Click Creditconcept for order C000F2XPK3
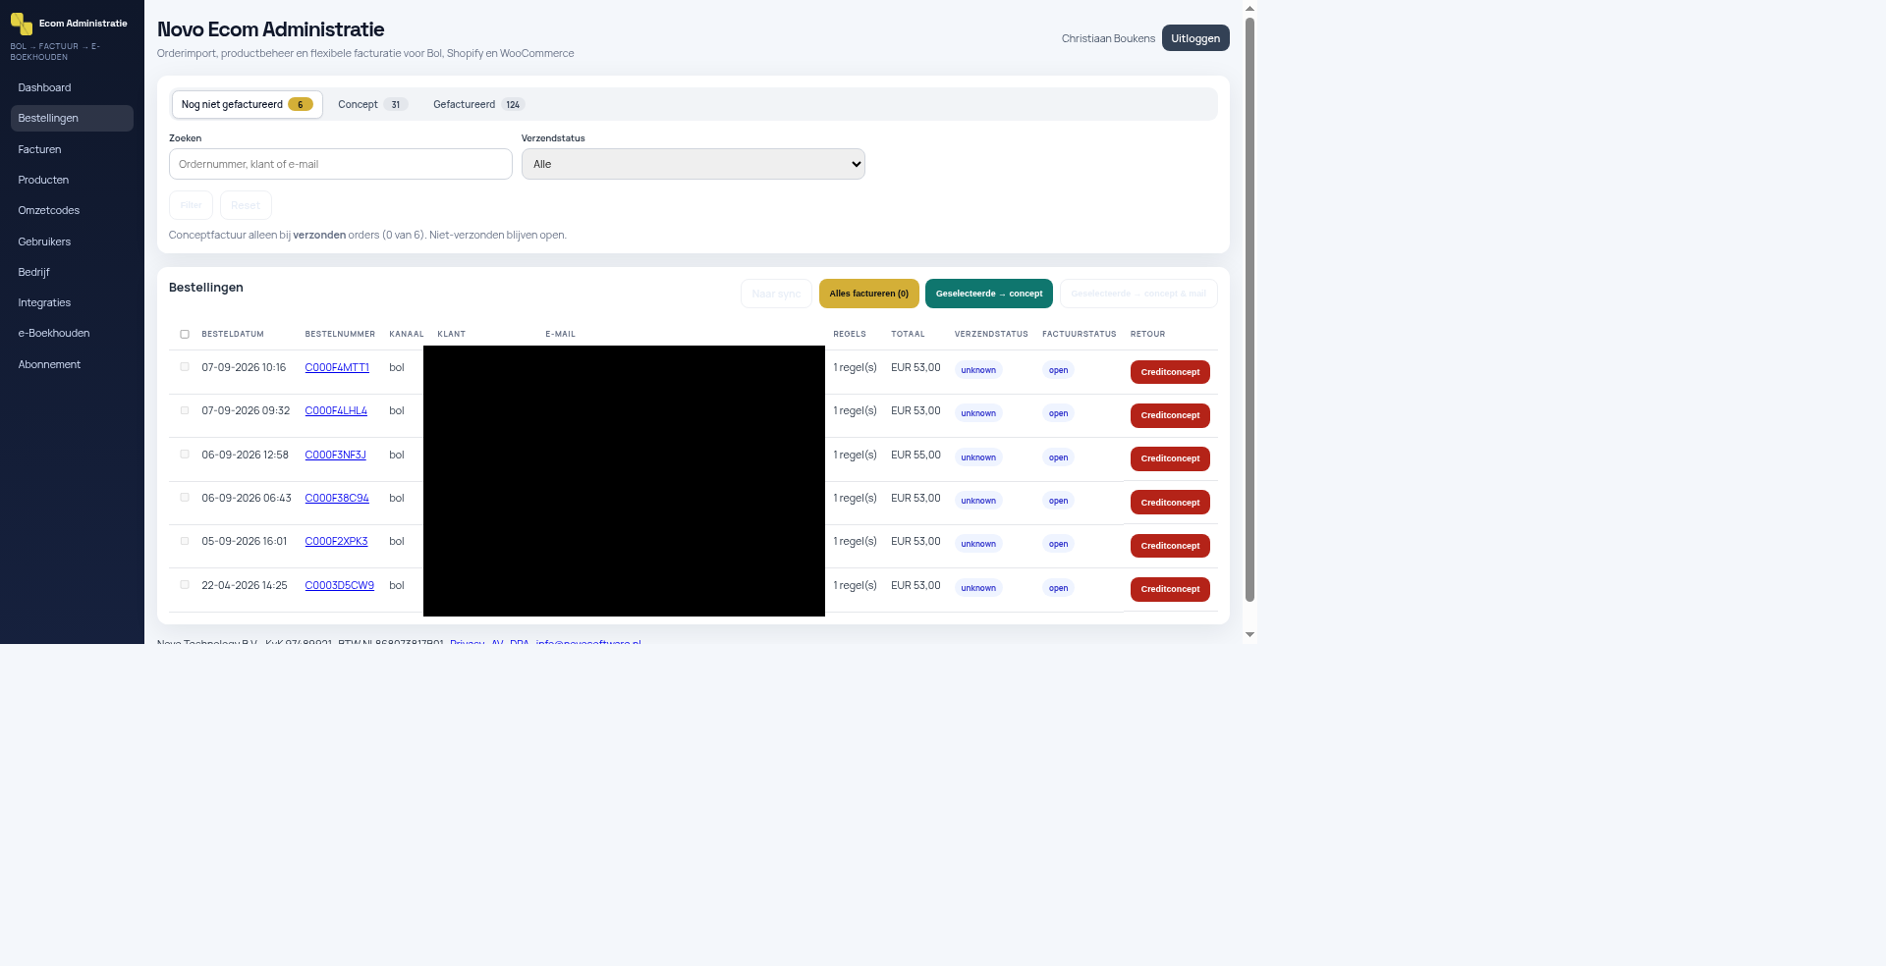Viewport: 1886px width, 966px height. 1170,546
